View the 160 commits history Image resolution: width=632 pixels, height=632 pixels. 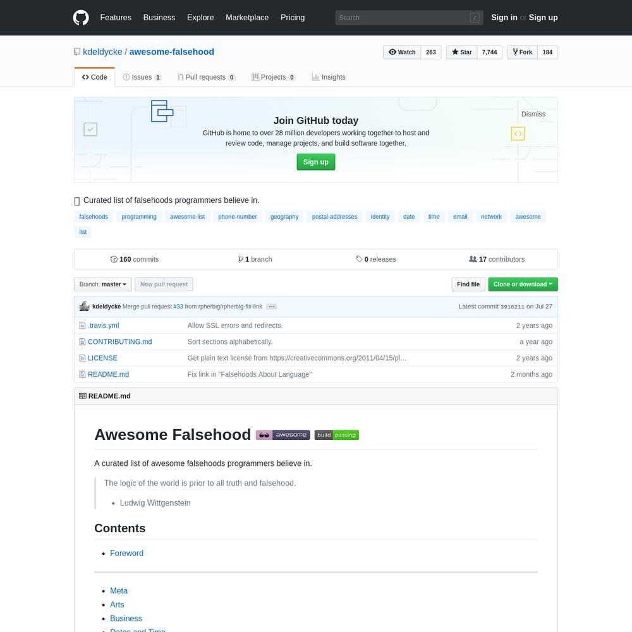tap(135, 259)
